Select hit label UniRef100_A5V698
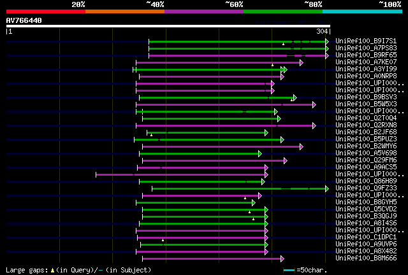 366,153
